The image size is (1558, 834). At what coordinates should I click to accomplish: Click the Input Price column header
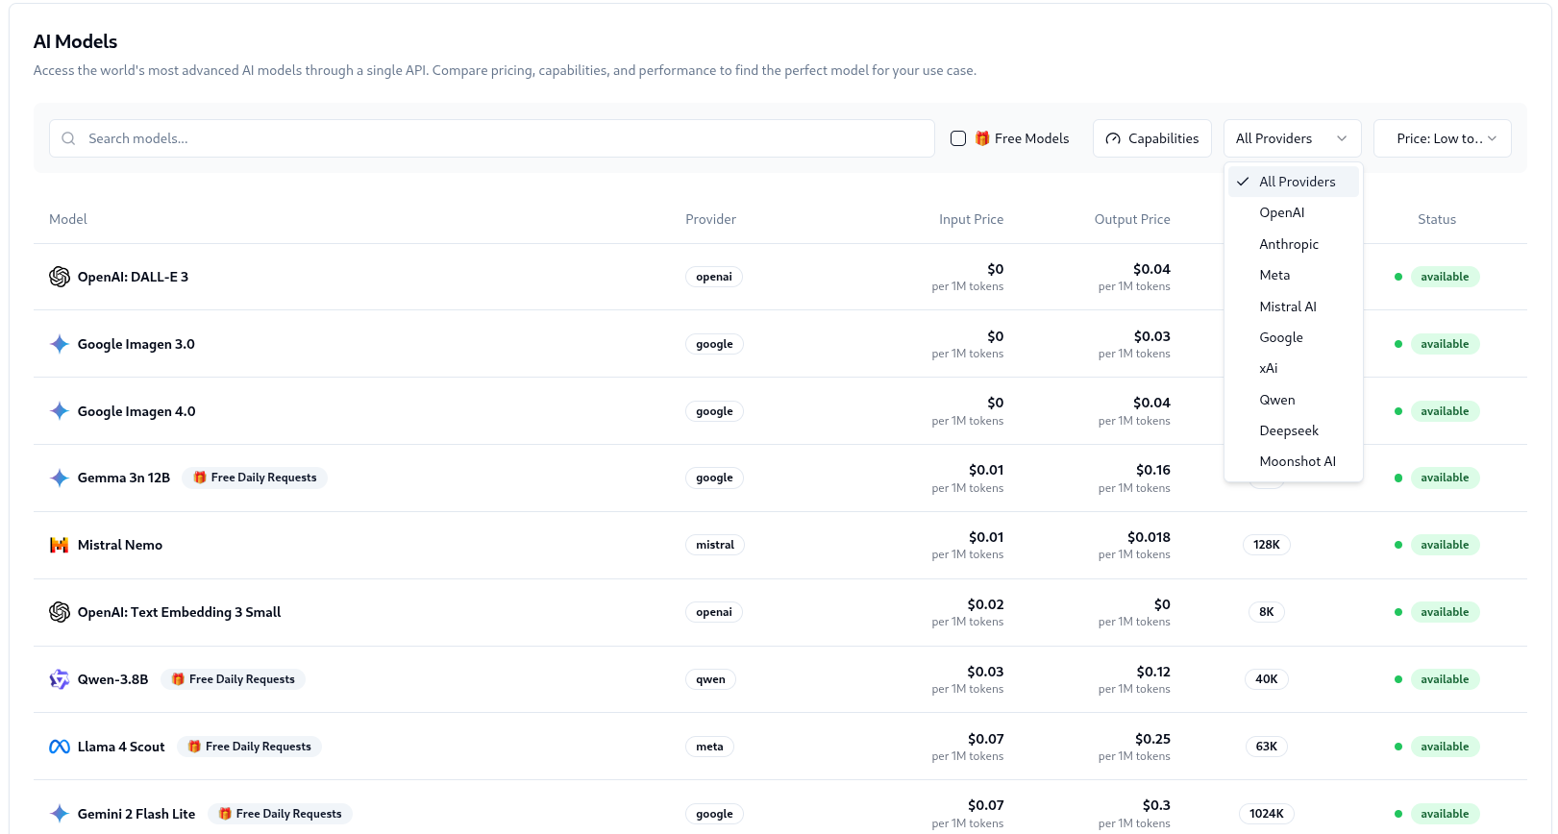tap(971, 219)
